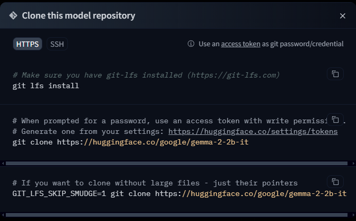The width and height of the screenshot is (356, 221).
Task: Click left arrow of bottom scrollbar
Action: pyautogui.click(x=3, y=215)
